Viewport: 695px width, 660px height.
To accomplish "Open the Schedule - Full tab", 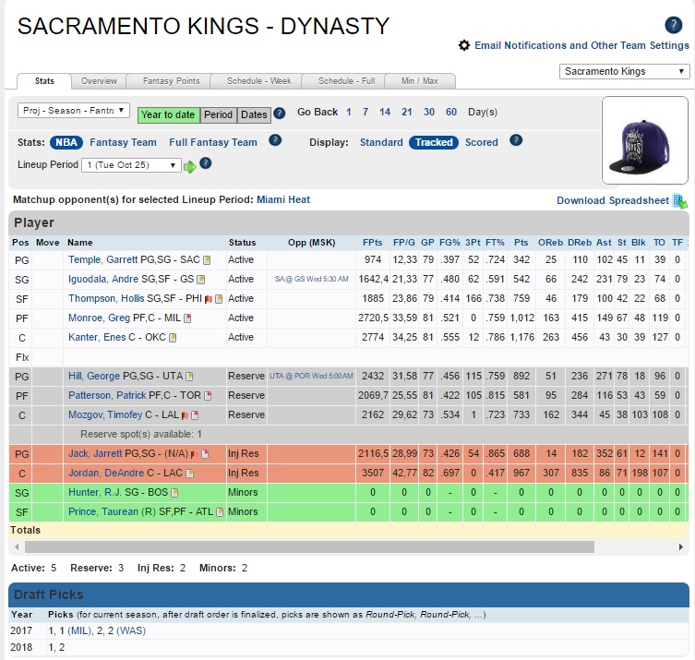I will (346, 81).
